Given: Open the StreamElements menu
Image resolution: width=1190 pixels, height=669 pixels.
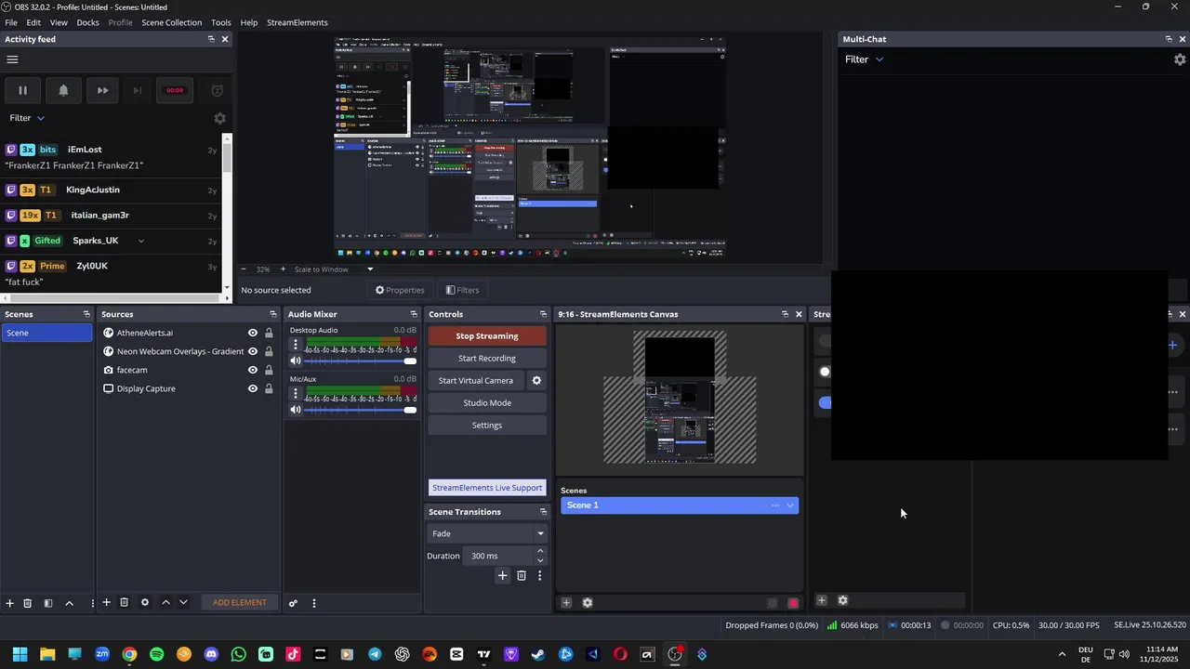Looking at the screenshot, I should 297,22.
